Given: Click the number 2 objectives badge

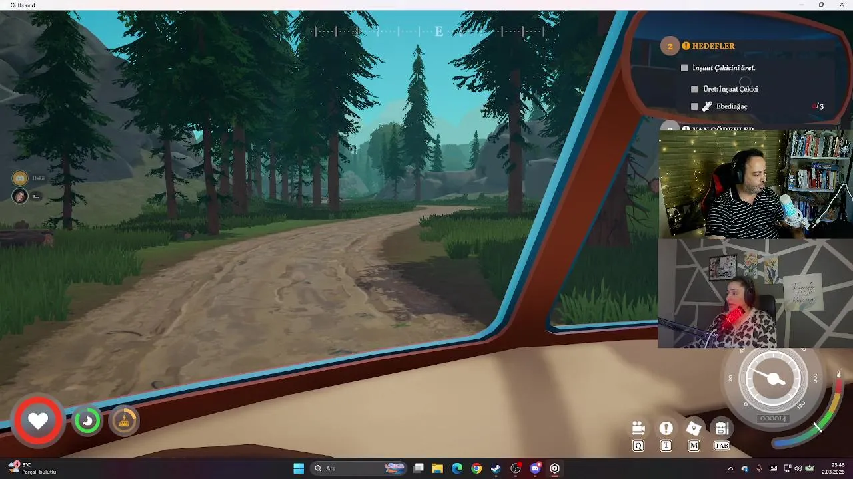Looking at the screenshot, I should click(x=670, y=46).
